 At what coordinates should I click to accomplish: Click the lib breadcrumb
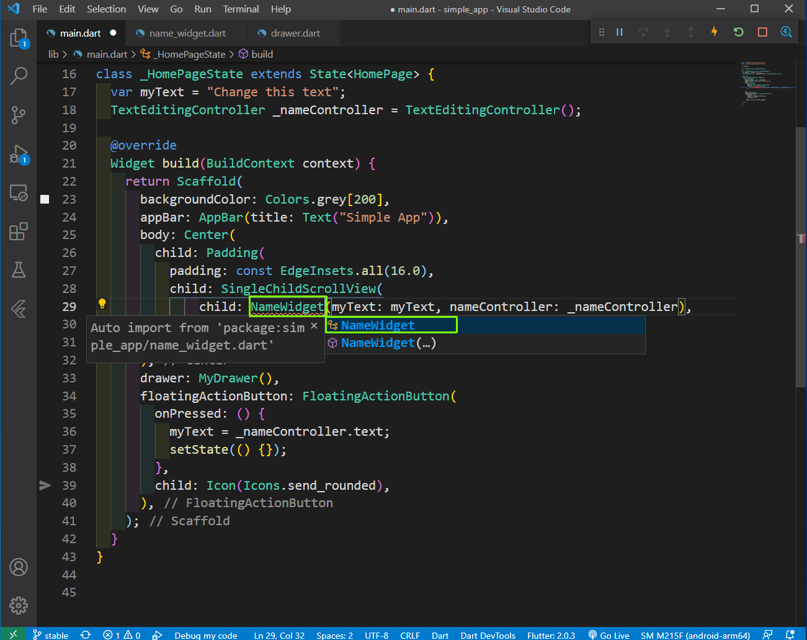click(53, 55)
